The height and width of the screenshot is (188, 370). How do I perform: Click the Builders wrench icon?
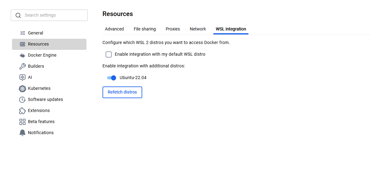pyautogui.click(x=22, y=66)
